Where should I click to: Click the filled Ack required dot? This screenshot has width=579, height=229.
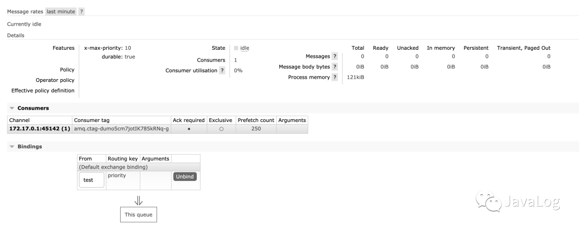click(x=189, y=129)
